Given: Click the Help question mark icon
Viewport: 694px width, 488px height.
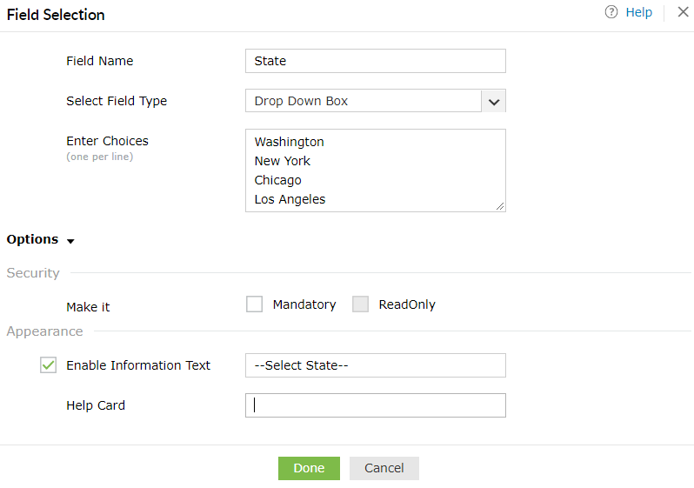Looking at the screenshot, I should coord(611,12).
